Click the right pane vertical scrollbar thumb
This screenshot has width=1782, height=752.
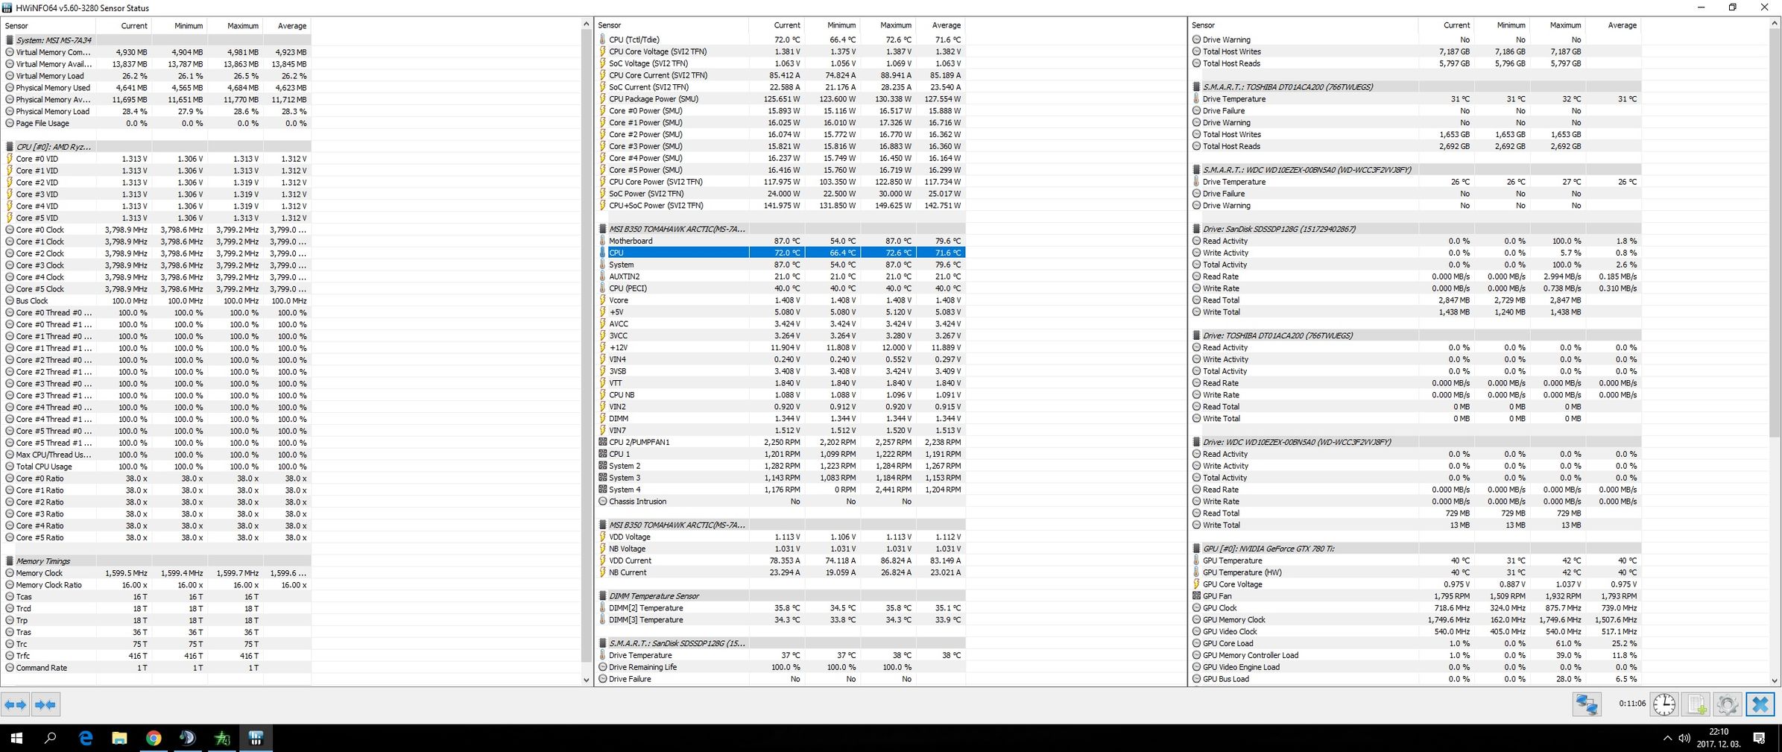coord(1774,233)
